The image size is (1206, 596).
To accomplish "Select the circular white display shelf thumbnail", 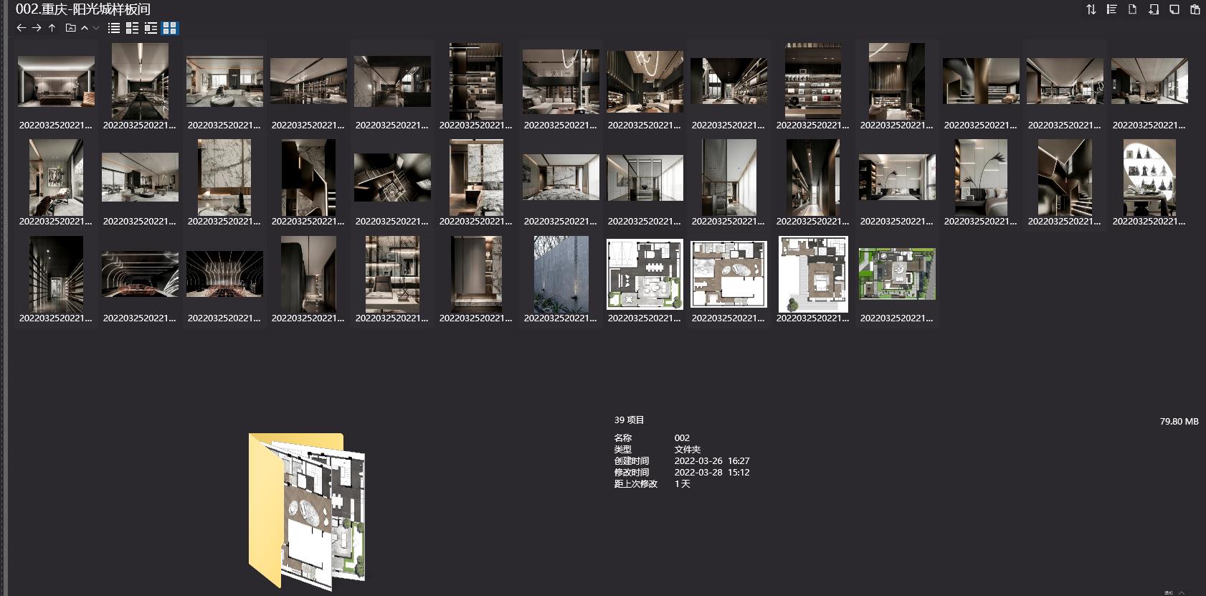I will [x=1149, y=178].
